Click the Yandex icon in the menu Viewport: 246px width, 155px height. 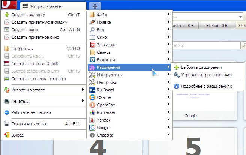[x=93, y=120]
